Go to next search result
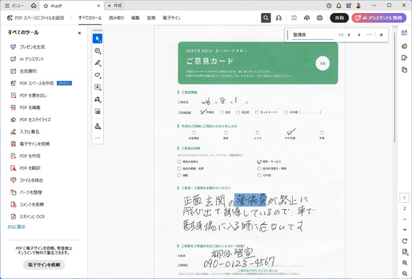Viewport: 412px width, 279px height. pos(359,35)
